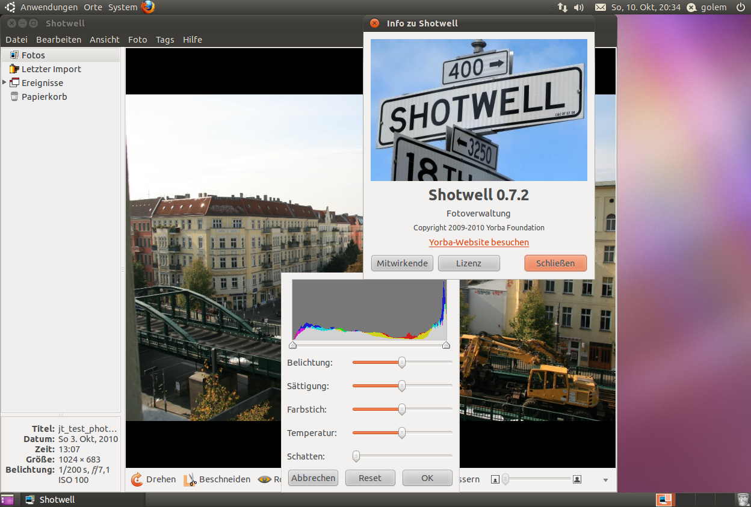Open the Anwendungen panel menu
This screenshot has height=507, width=751.
tap(49, 7)
